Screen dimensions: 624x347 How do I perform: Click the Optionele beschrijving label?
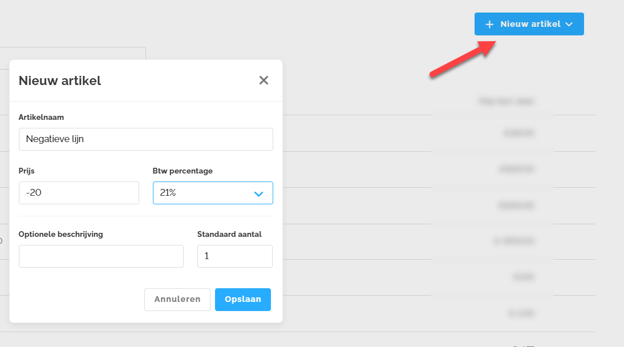coord(60,234)
